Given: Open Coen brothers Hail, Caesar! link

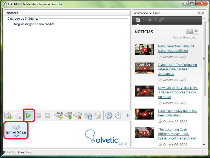Looking at the screenshot, I should [177, 134].
